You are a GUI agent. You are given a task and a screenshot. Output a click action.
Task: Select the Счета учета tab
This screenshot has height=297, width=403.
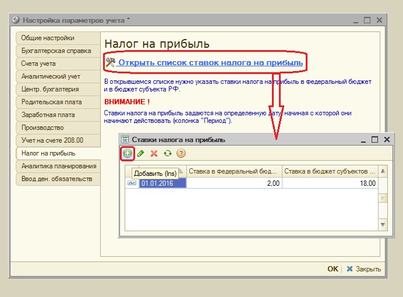(58, 63)
